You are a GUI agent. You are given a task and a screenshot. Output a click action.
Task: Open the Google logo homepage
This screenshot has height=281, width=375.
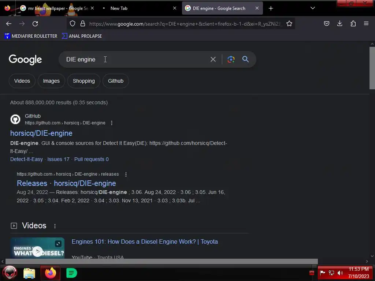[x=25, y=60]
